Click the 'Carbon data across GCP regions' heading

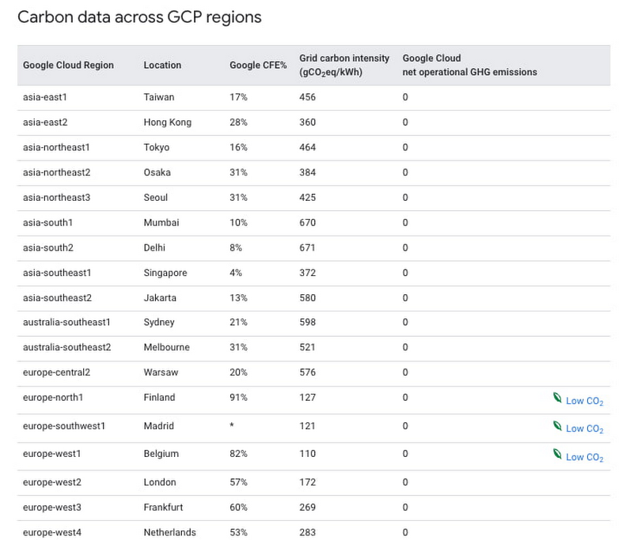[x=139, y=17]
